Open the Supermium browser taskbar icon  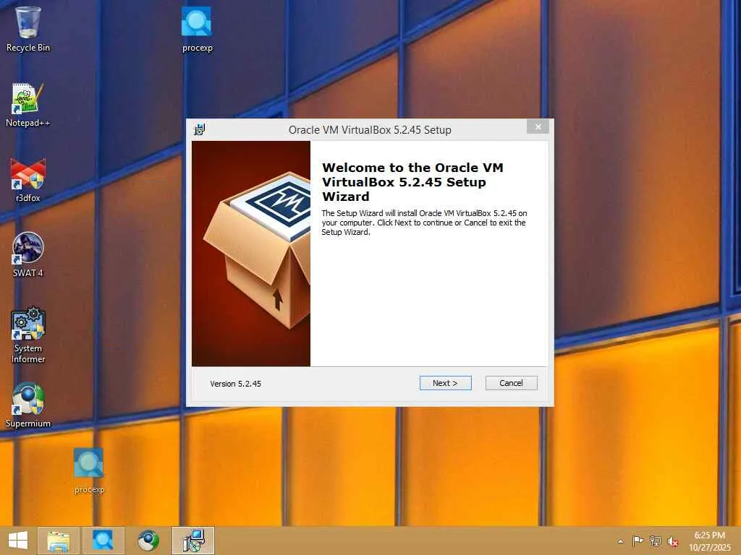148,541
